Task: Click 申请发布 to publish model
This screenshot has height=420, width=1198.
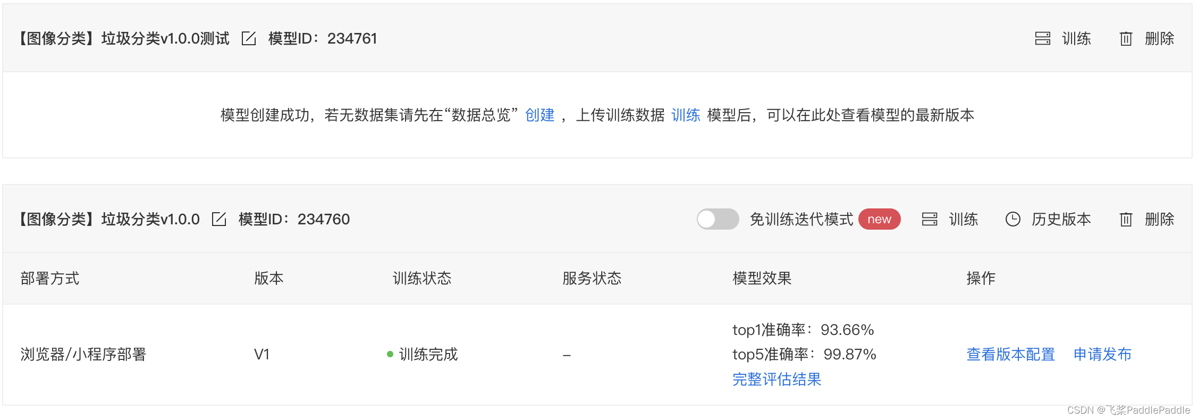Action: (x=1102, y=355)
